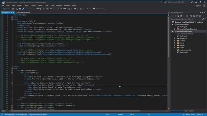Open the File menu
Image resolution: width=207 pixels, height=116 pixels.
[x=3, y=5]
